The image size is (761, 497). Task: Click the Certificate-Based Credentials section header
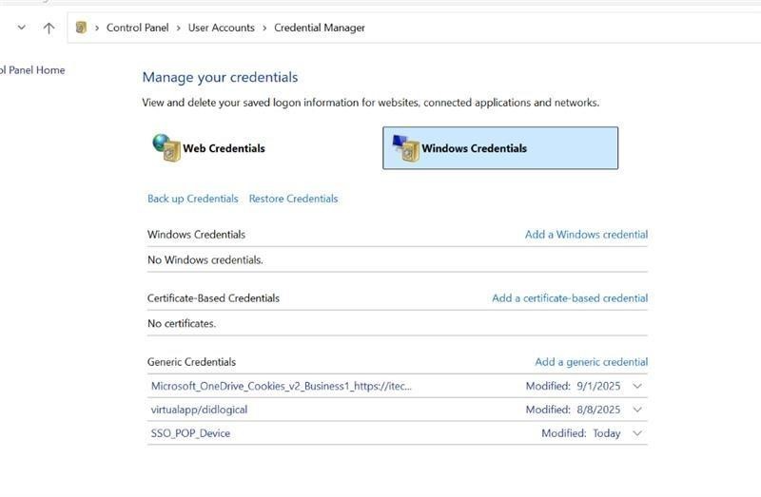[213, 298]
